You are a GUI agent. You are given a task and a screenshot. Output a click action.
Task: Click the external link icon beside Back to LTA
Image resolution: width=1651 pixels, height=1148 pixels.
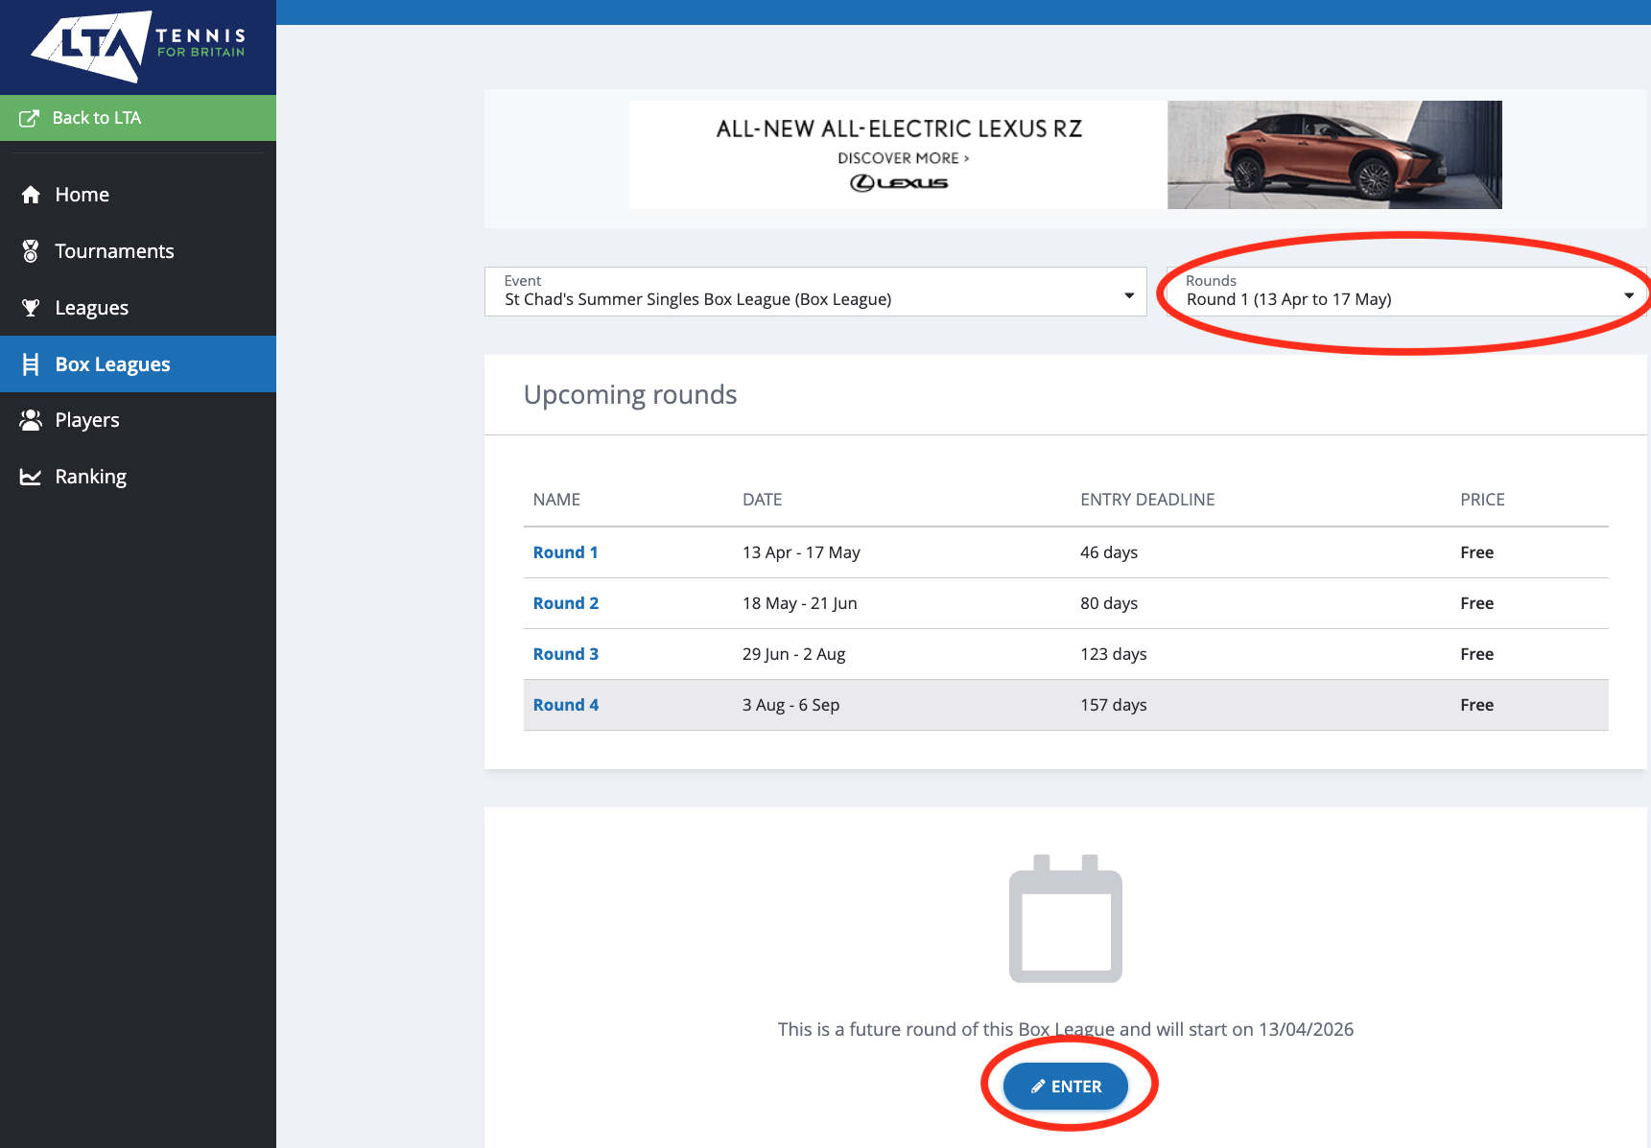(x=30, y=118)
